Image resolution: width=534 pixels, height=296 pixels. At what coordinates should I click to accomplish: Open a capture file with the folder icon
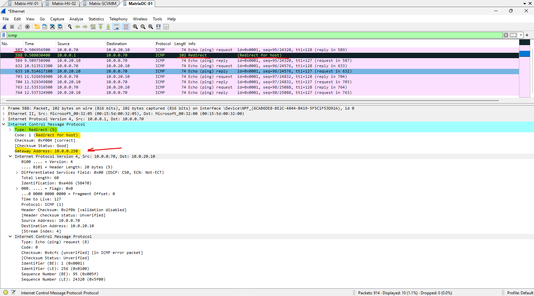[37, 27]
